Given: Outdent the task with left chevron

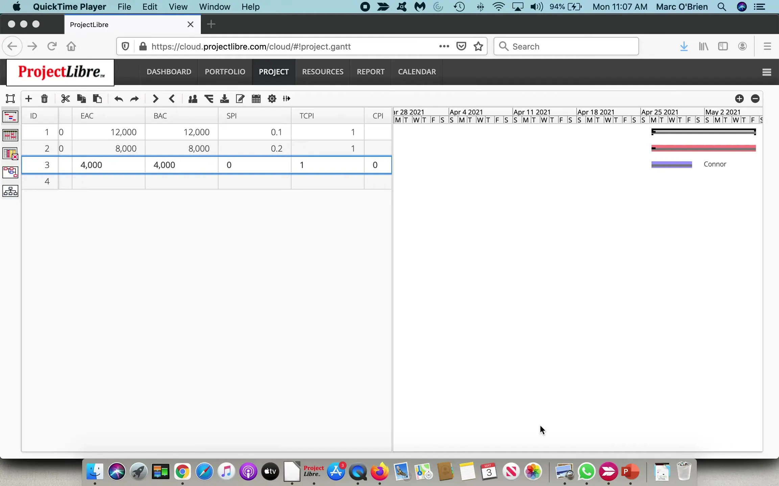Looking at the screenshot, I should 172,99.
